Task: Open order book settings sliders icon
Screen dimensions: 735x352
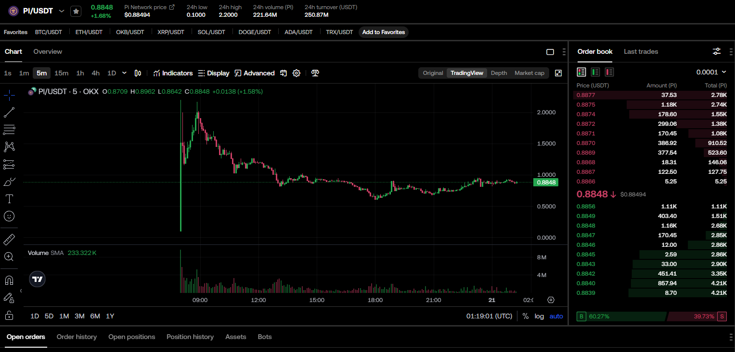Action: point(717,51)
